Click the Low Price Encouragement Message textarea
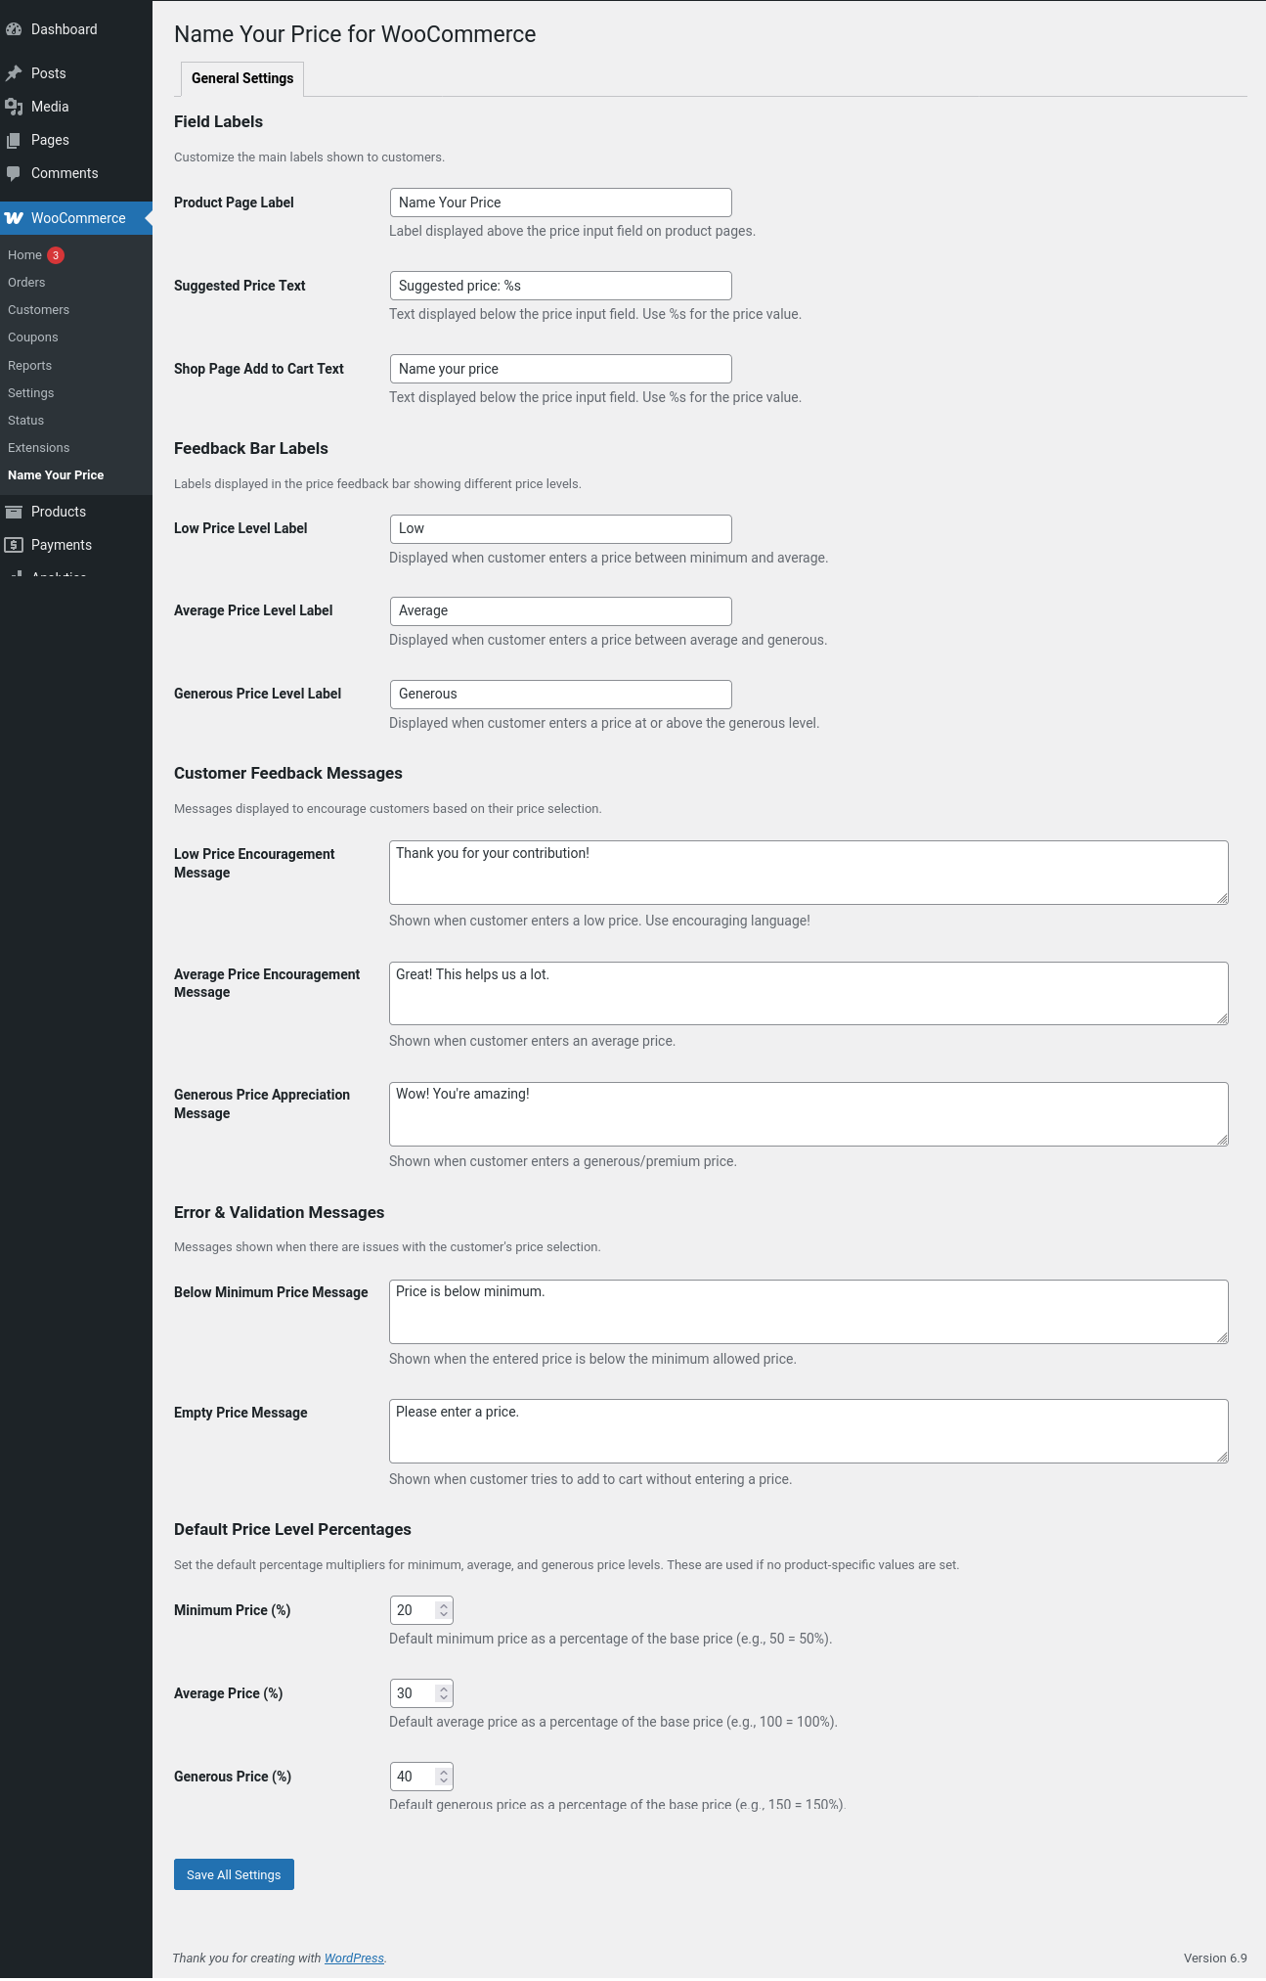The width and height of the screenshot is (1266, 1981). pyautogui.click(x=808, y=873)
